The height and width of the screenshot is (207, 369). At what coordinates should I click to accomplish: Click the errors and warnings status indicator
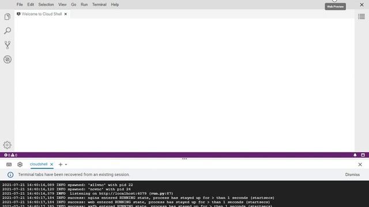10,155
